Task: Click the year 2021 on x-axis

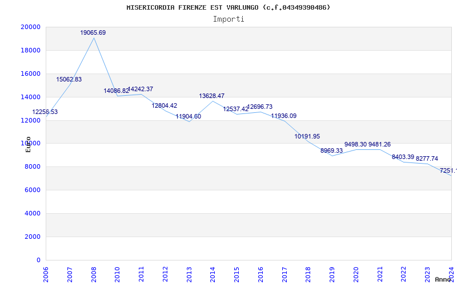Action: (380, 275)
